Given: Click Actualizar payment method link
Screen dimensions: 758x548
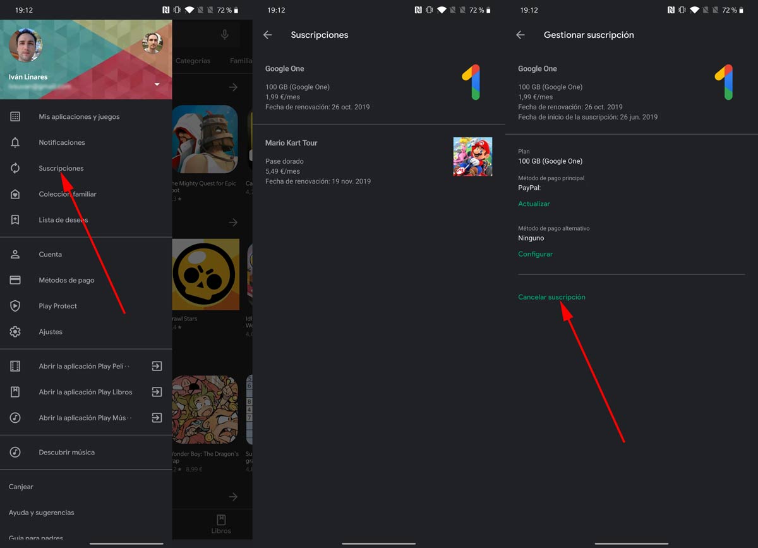Looking at the screenshot, I should click(534, 204).
